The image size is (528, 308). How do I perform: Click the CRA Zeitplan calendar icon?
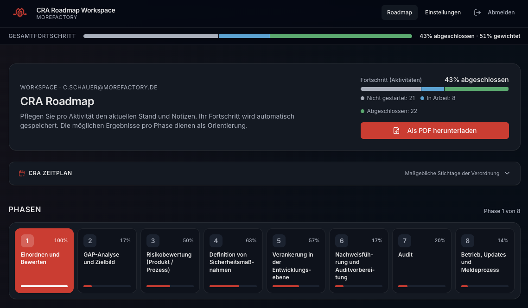[x=22, y=173]
